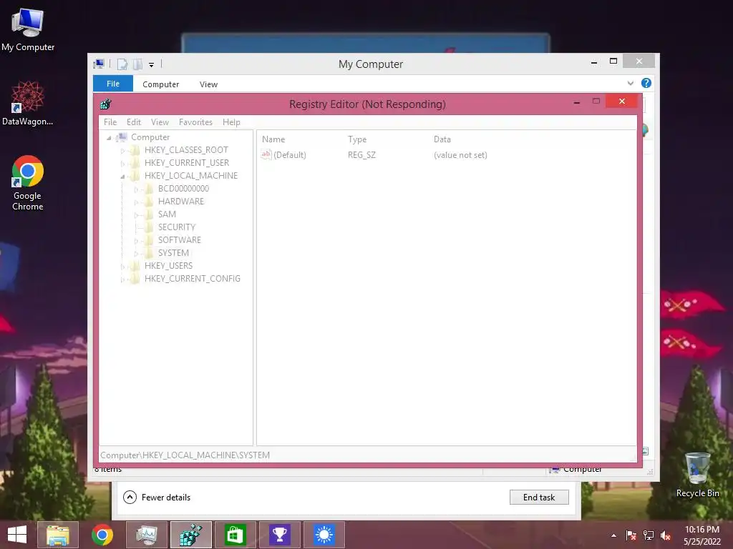The image size is (733, 549).
Task: Select HKEY_CLASSES_ROOT key
Action: click(x=186, y=150)
